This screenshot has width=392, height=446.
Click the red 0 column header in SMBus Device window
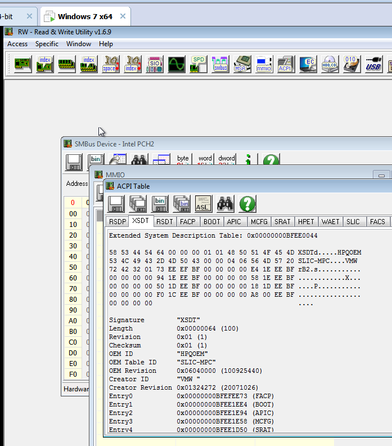coord(73,203)
